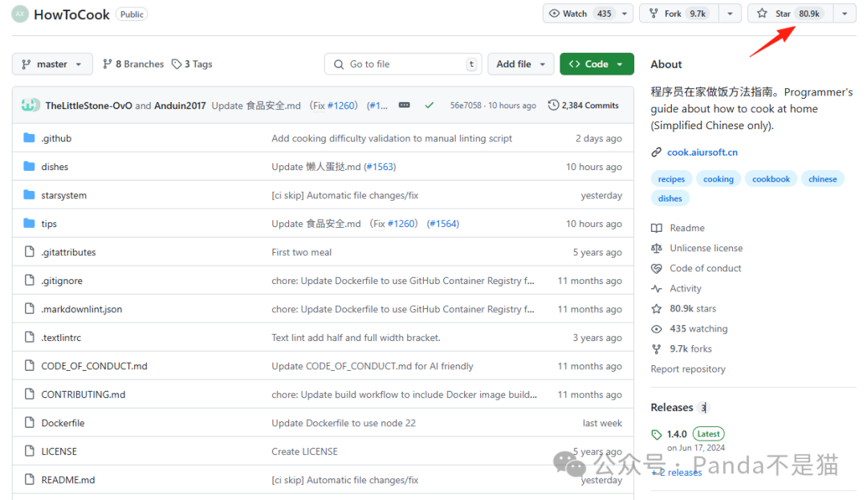
Task: Open the .textlintrc file
Action: coord(61,338)
